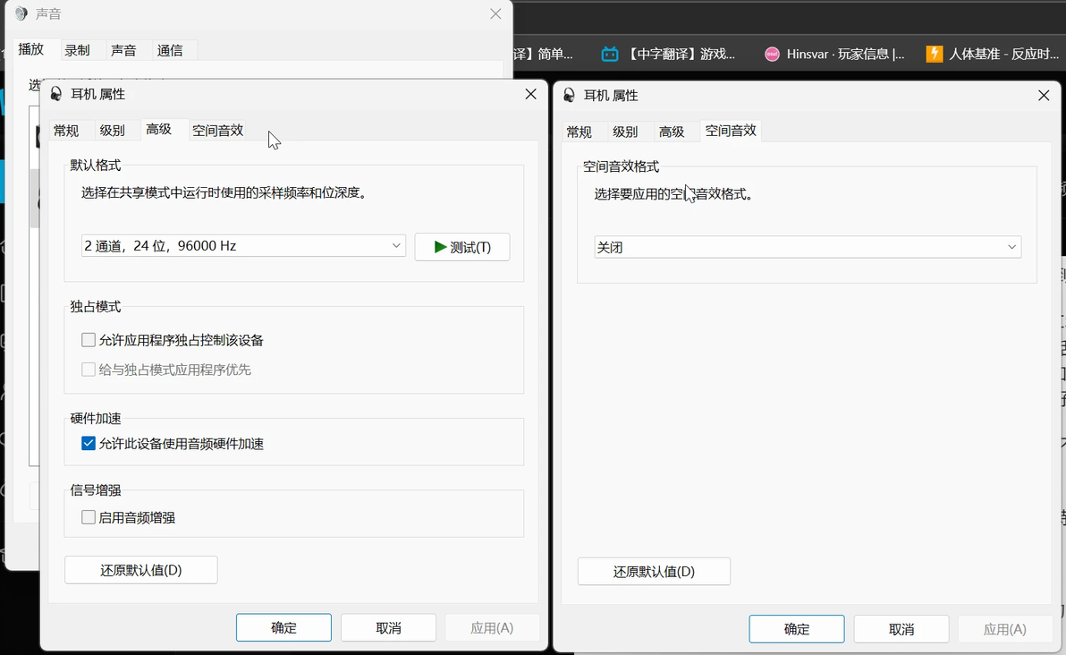Click 应用(A) in left 耳机 属性 dialog
Viewport: 1066px width, 655px height.
coord(492,628)
